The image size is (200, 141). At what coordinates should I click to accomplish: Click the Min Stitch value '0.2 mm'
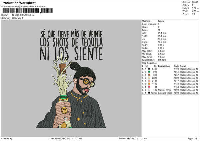pyautogui.click(x=161, y=54)
